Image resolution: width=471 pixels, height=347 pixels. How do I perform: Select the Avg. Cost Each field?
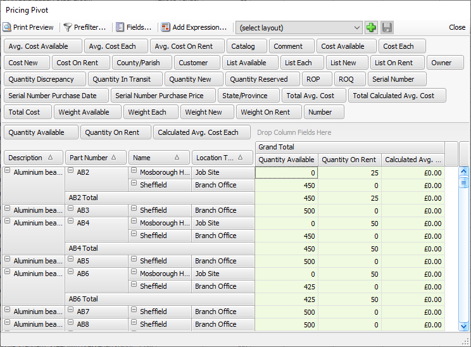[116, 46]
